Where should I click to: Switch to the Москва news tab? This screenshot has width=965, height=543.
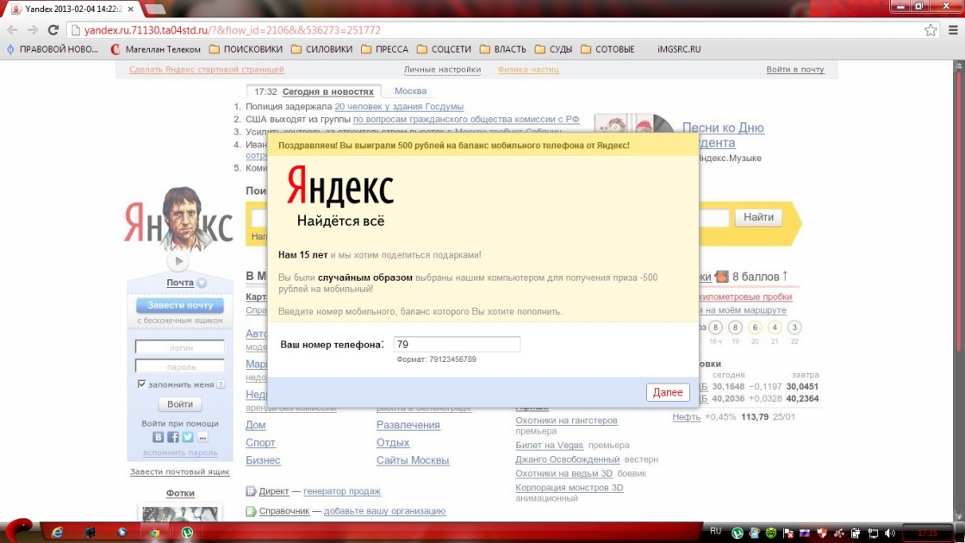(x=410, y=90)
